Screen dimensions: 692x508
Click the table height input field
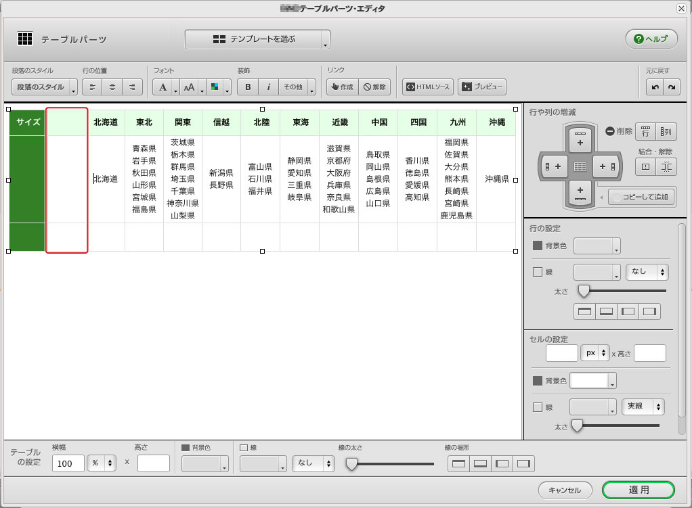[154, 463]
